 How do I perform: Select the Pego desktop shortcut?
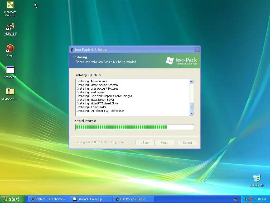pos(10,51)
